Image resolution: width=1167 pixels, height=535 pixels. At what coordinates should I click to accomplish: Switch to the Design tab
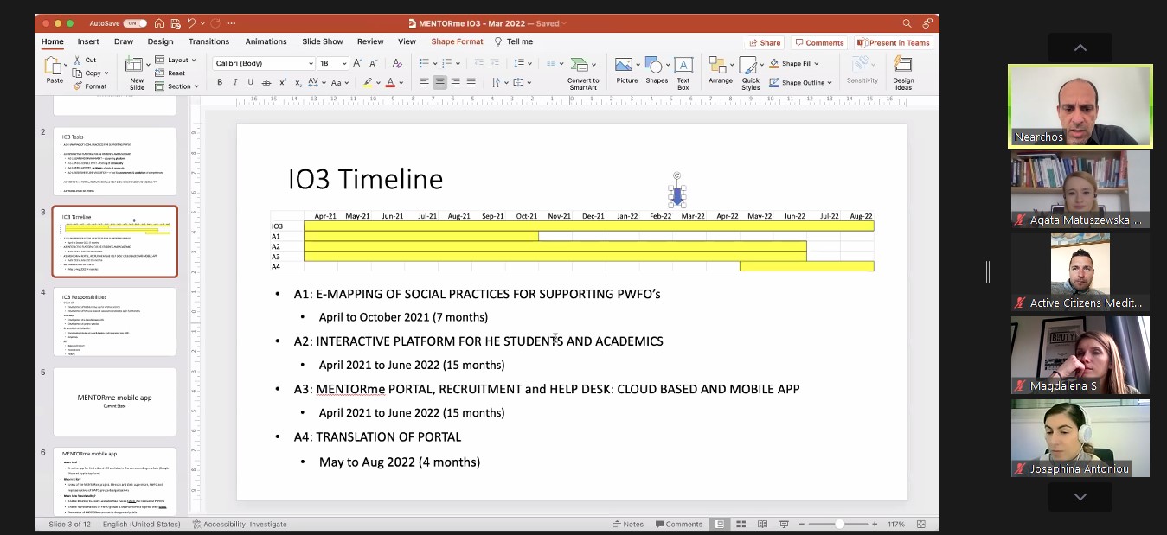click(x=160, y=41)
